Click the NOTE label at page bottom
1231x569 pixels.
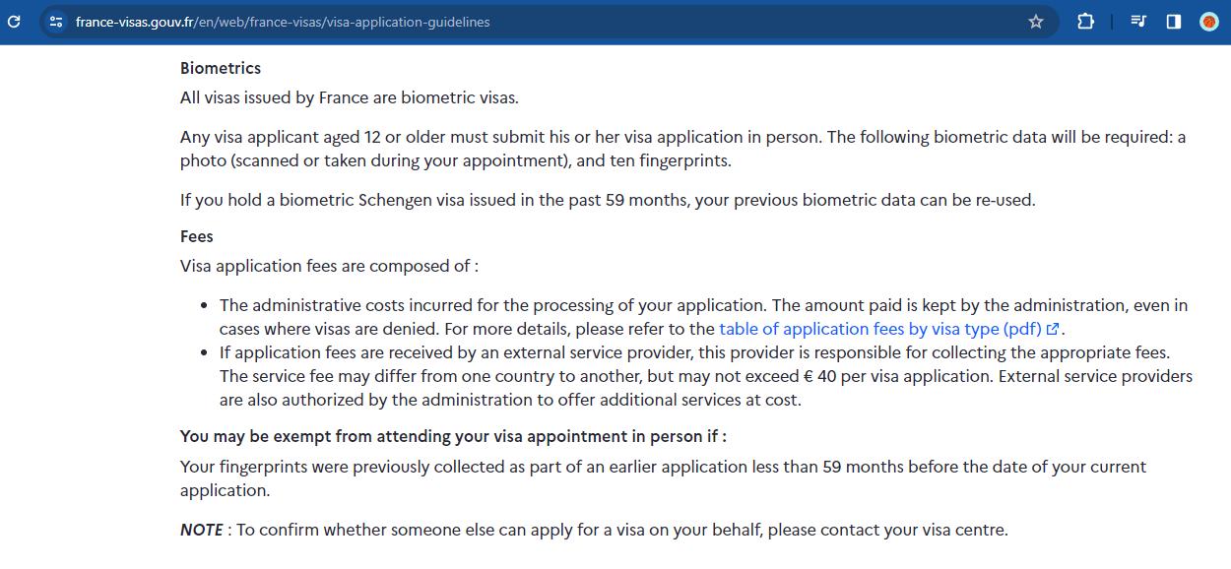(201, 529)
